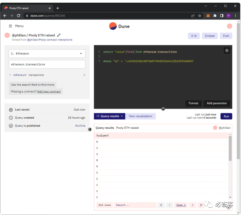The height and width of the screenshot is (215, 241).
Task: Focus the ethereum.transactions search field
Action: click(47, 64)
